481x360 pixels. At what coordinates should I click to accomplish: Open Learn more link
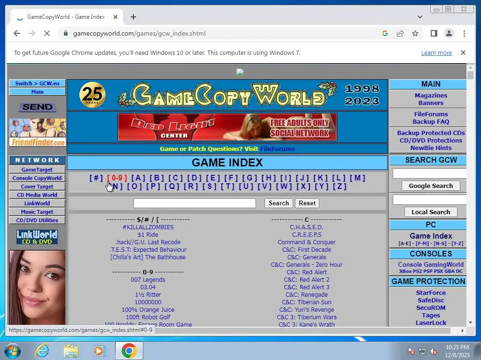(436, 52)
